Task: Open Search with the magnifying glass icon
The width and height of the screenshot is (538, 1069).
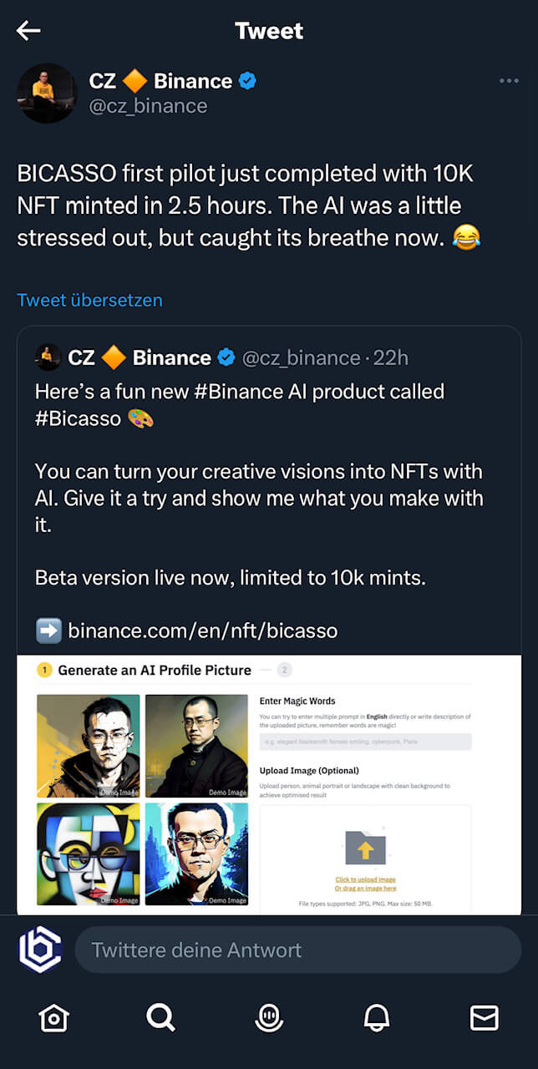Action: coord(161,1018)
